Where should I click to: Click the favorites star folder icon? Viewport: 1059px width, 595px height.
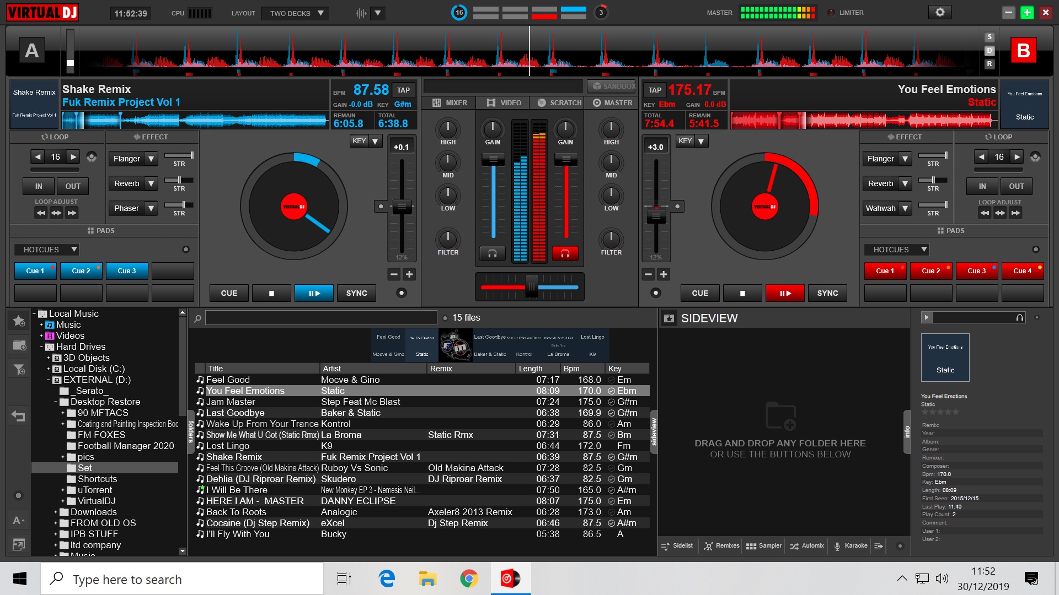(x=19, y=321)
